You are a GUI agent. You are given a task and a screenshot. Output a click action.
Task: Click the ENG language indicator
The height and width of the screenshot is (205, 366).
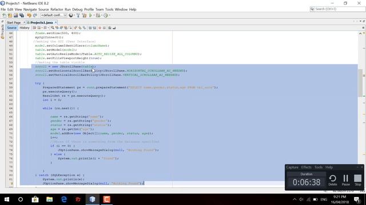(324, 199)
